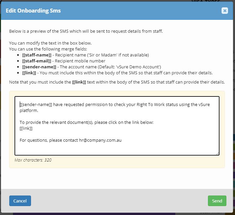Click hr@company.com.au in the message text

[x=100, y=140]
